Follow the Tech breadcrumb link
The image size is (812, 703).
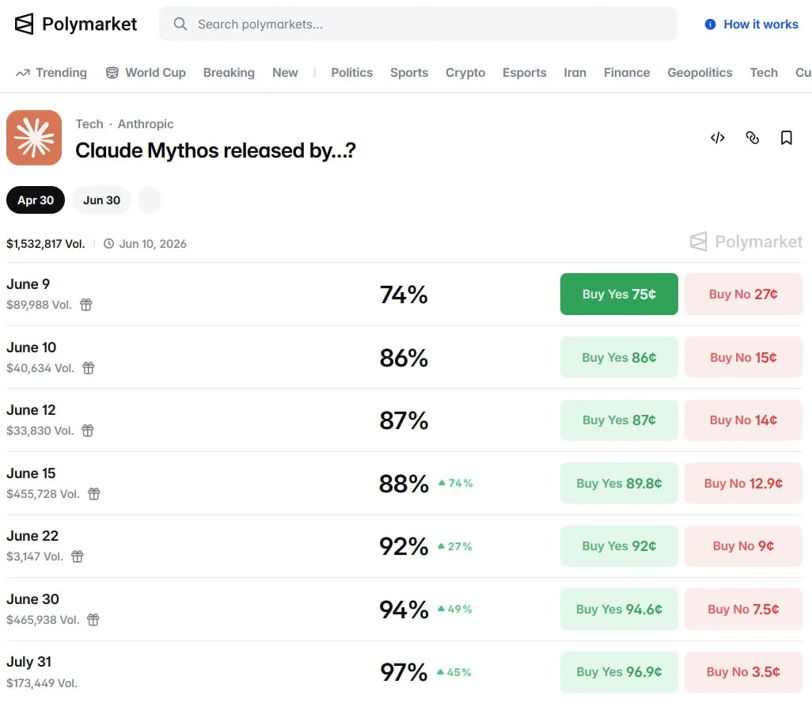(89, 123)
